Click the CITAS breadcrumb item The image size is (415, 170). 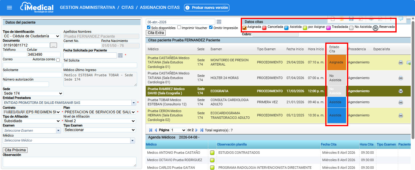pos(128,7)
